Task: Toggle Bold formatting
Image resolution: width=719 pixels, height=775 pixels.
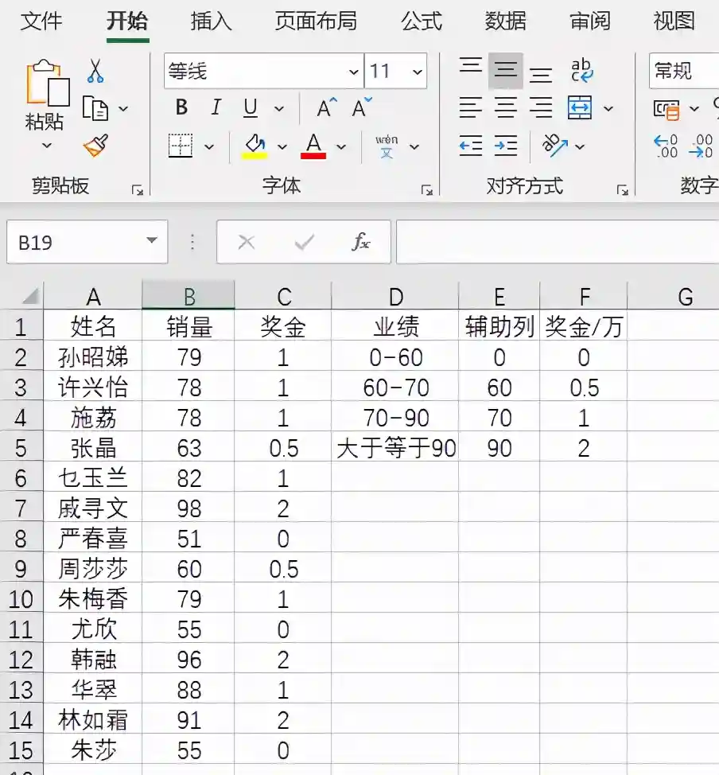Action: (181, 108)
